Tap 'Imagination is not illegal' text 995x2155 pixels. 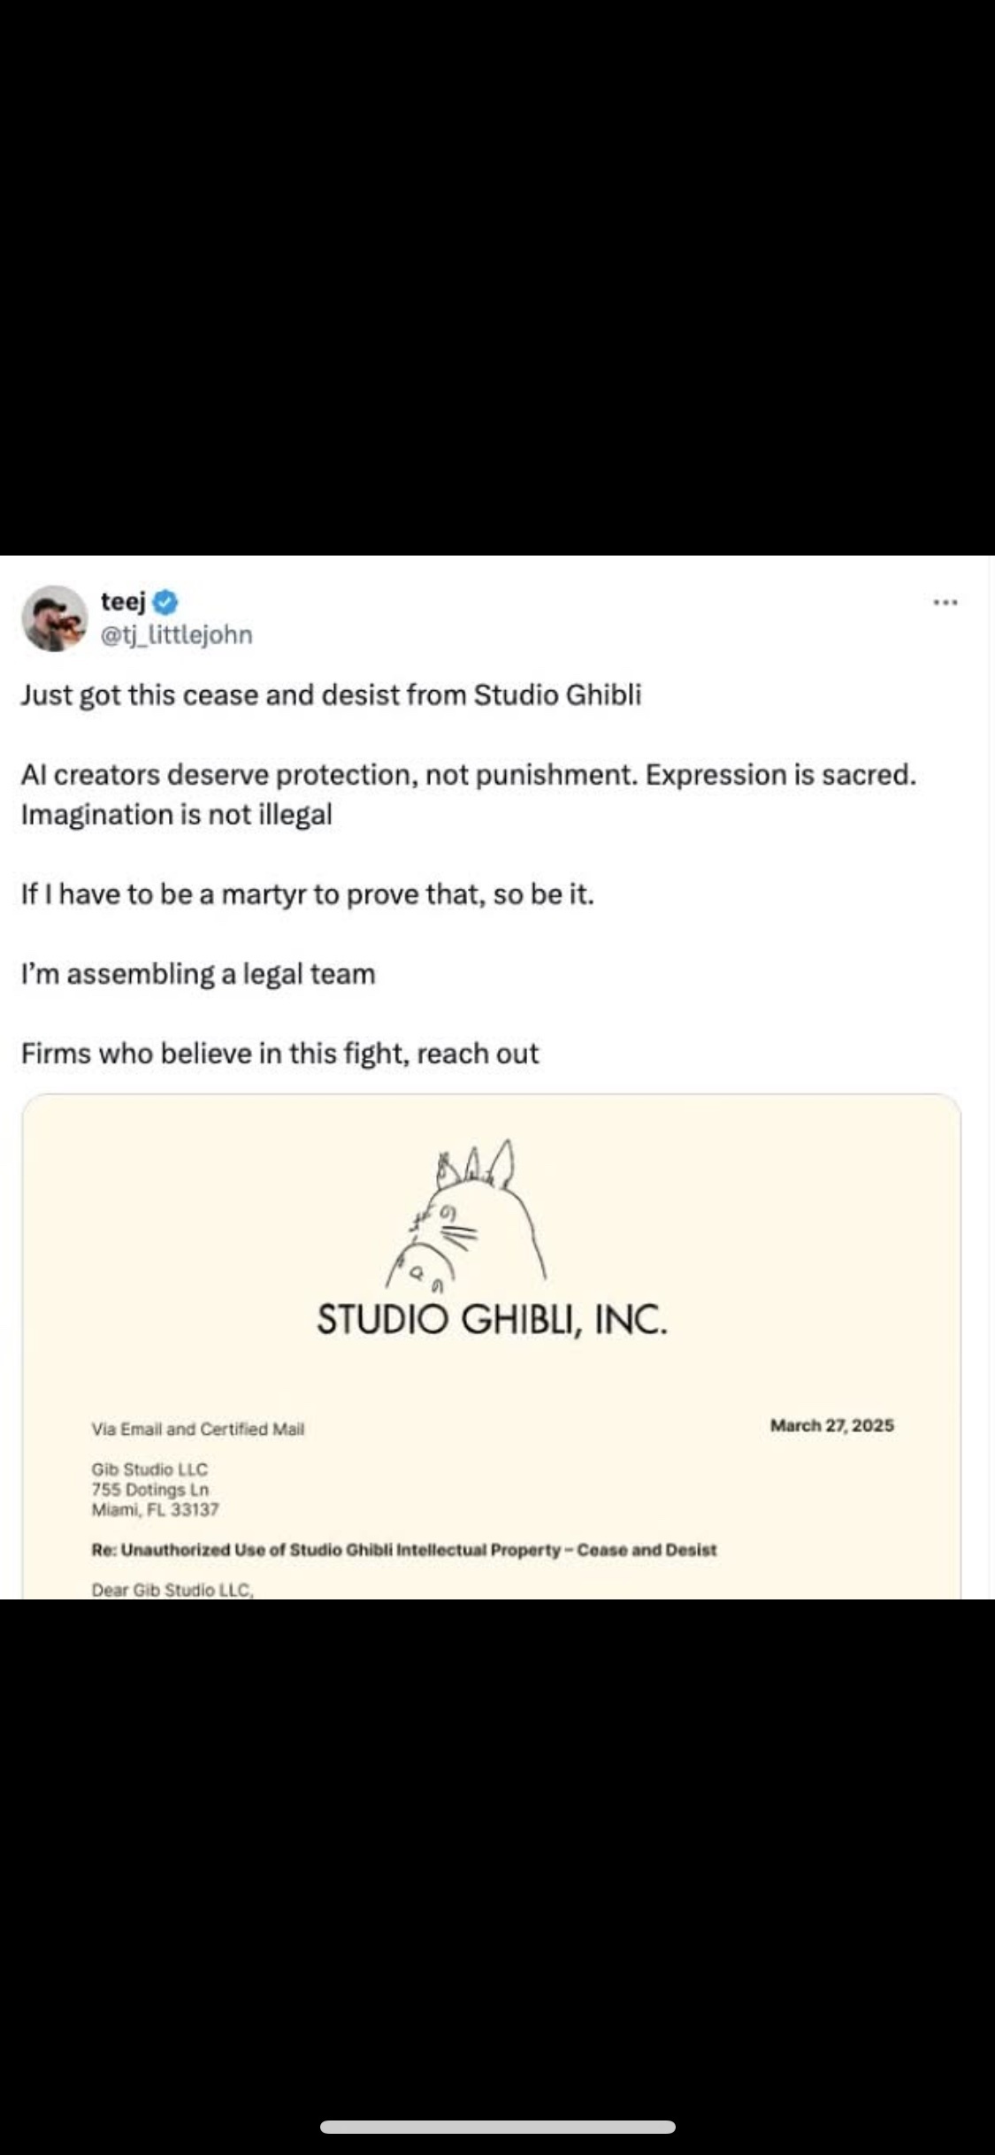pos(177,815)
